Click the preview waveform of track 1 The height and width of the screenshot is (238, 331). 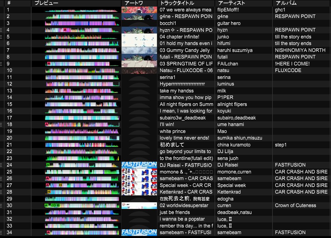82,10
